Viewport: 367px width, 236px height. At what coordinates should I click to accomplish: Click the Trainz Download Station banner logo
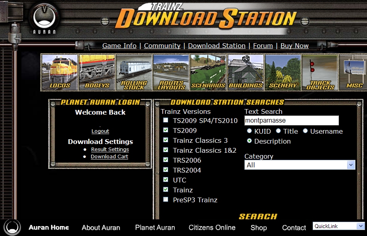point(206,16)
